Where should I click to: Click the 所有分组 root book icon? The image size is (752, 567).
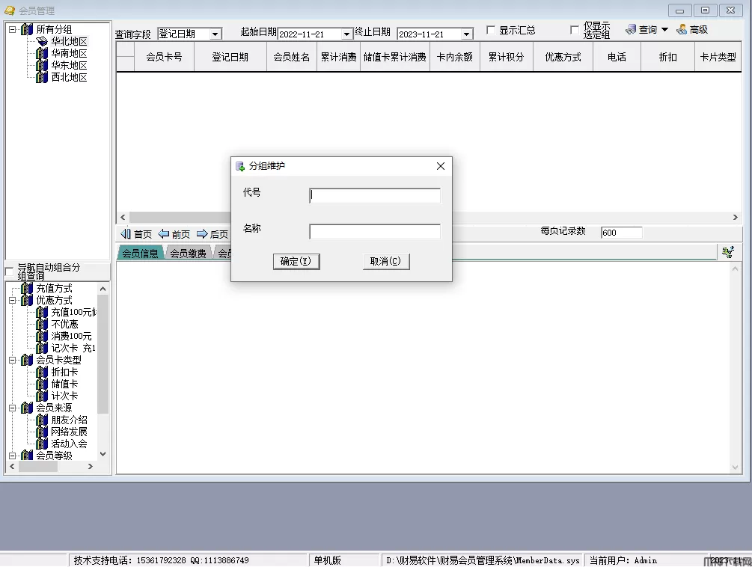pos(27,30)
